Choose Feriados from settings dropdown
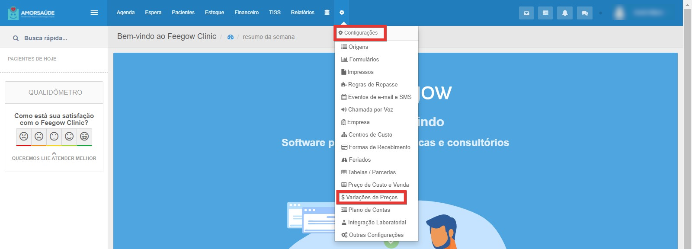This screenshot has width=692, height=249. [x=376, y=160]
